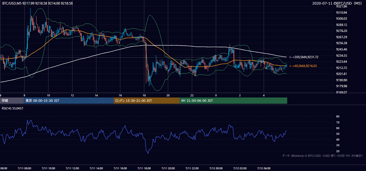Click RSI scale value 50
366x171 pixels.
tap(338, 134)
